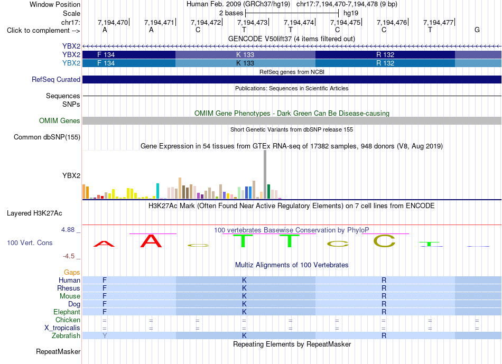Open the OMIM Genes track label
502x364 pixels.
coord(59,120)
